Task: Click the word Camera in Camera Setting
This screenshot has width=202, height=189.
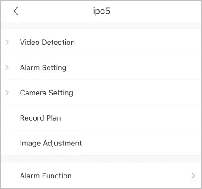Action: tap(33, 93)
